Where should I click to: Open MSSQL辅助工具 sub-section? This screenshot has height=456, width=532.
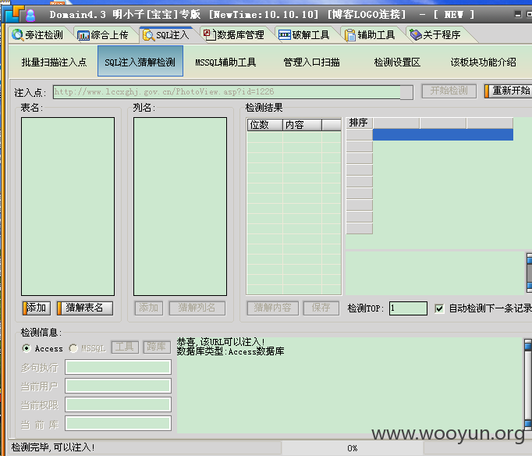click(225, 62)
